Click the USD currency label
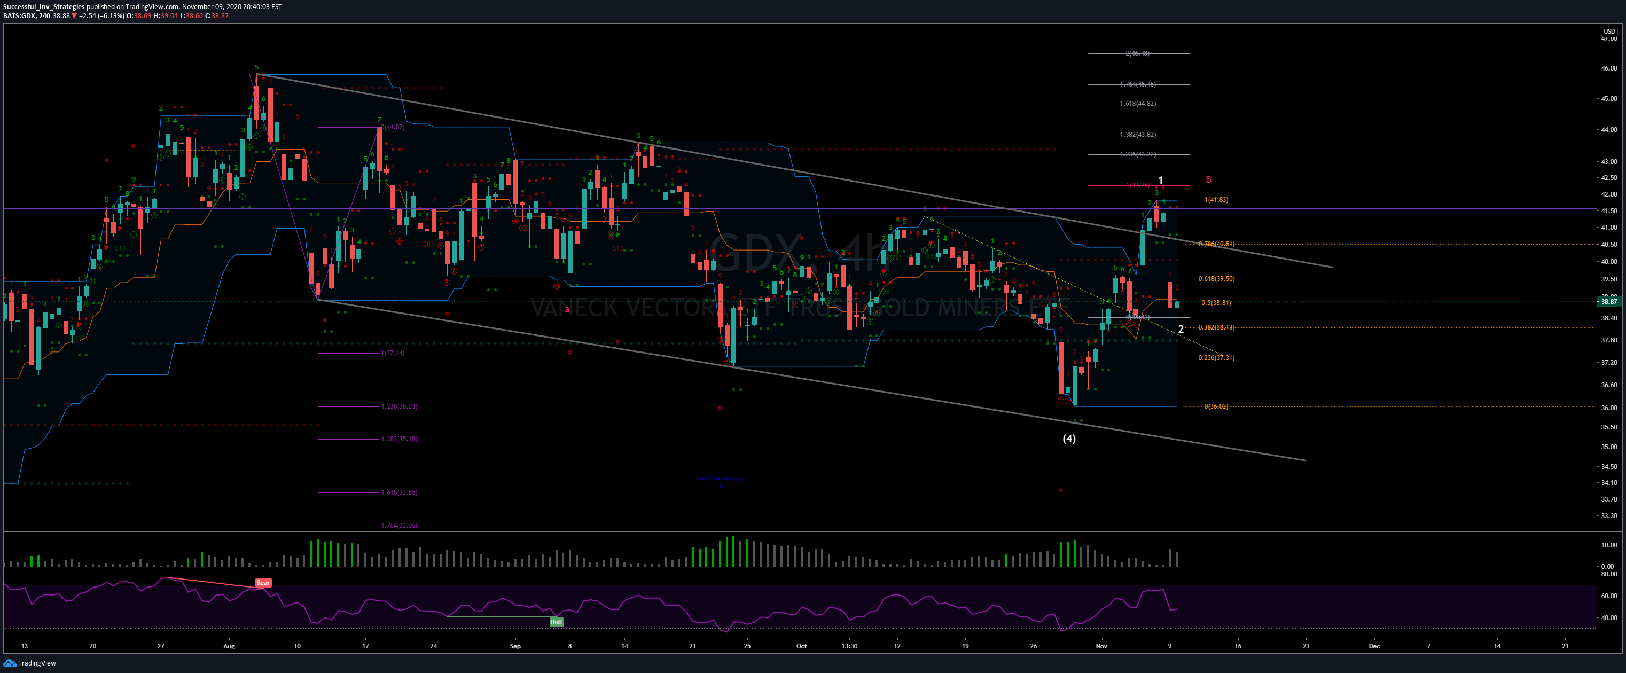 (1609, 31)
